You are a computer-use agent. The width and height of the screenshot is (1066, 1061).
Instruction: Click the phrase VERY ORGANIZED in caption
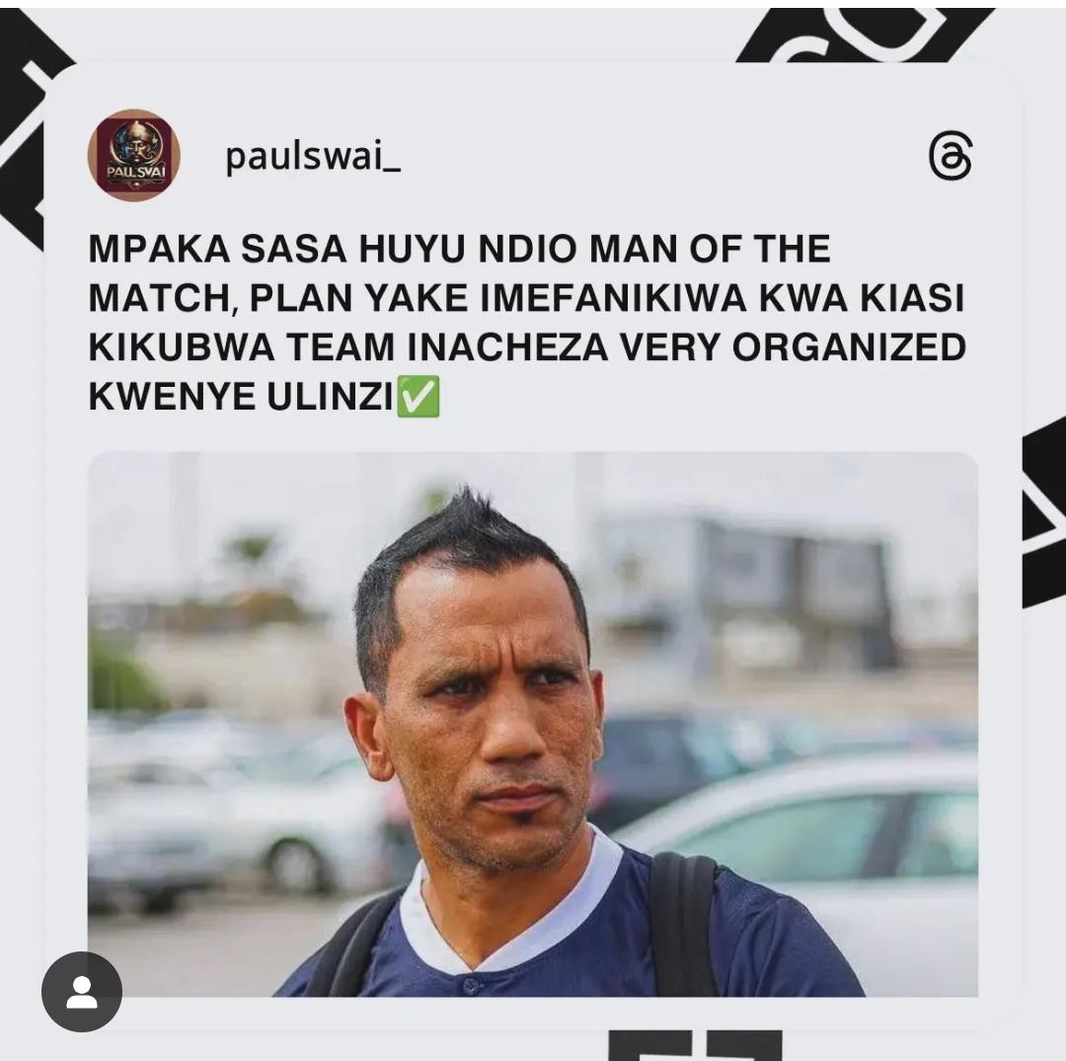tap(792, 347)
